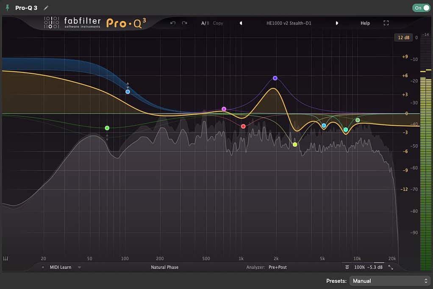This screenshot has height=289, width=433.
Task: Turn off the plugin On switch
Action: (x=422, y=8)
